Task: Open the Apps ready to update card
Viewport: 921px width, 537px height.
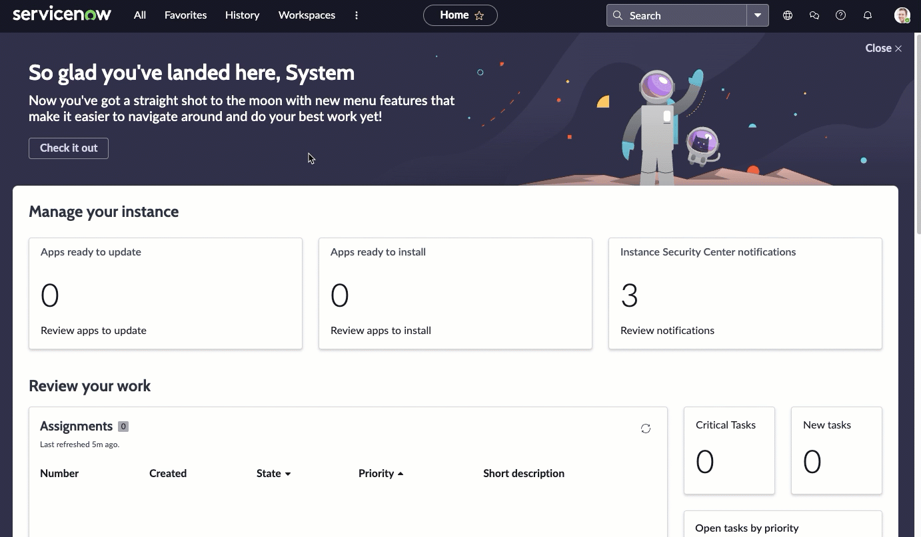Action: pyautogui.click(x=165, y=293)
